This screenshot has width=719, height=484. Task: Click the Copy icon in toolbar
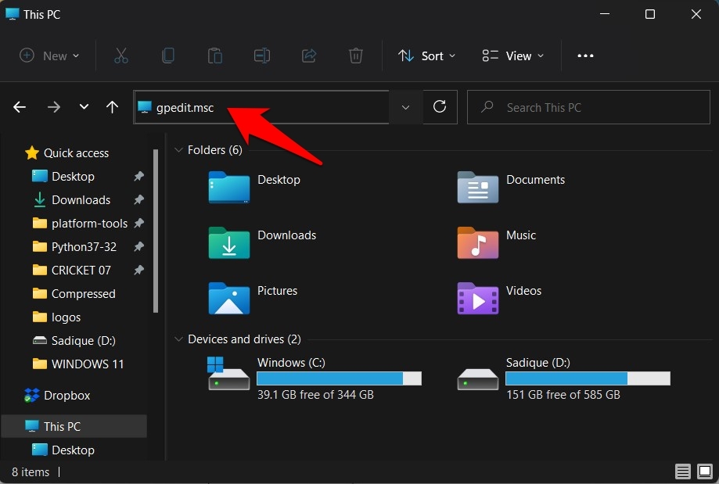(168, 56)
